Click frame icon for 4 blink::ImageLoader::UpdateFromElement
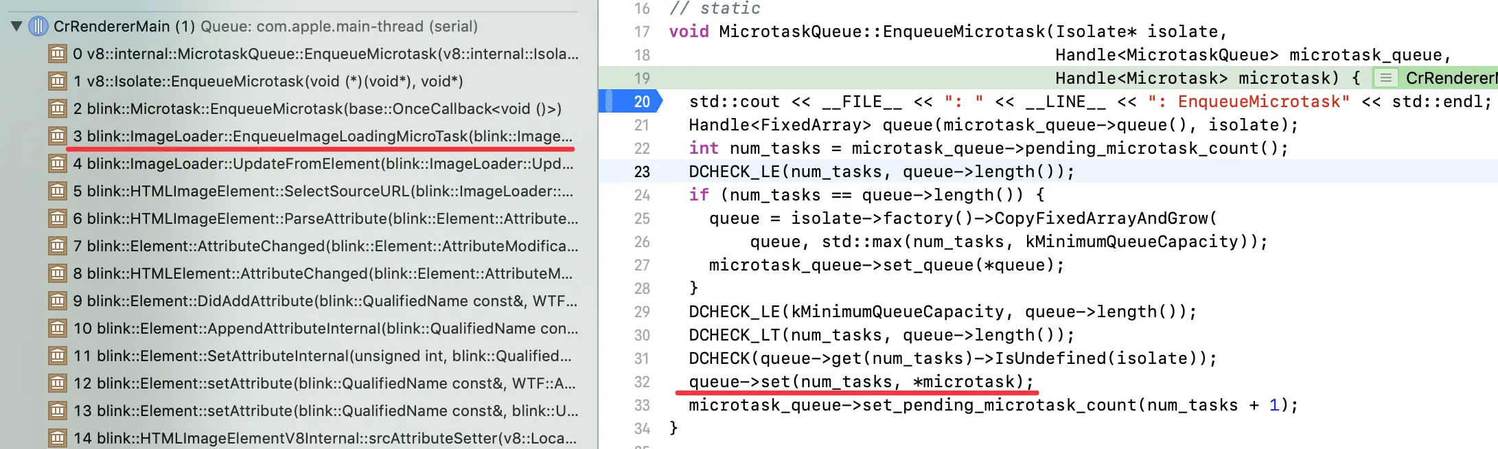 tap(58, 163)
